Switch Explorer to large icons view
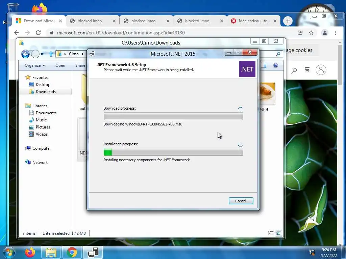 tap(279, 233)
